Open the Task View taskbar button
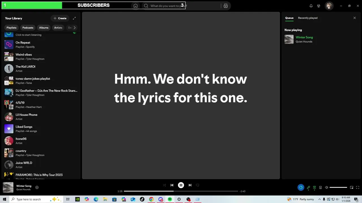Viewport: 362px width, 203px height. [68, 199]
